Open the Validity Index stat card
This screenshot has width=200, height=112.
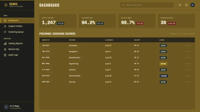137,21
